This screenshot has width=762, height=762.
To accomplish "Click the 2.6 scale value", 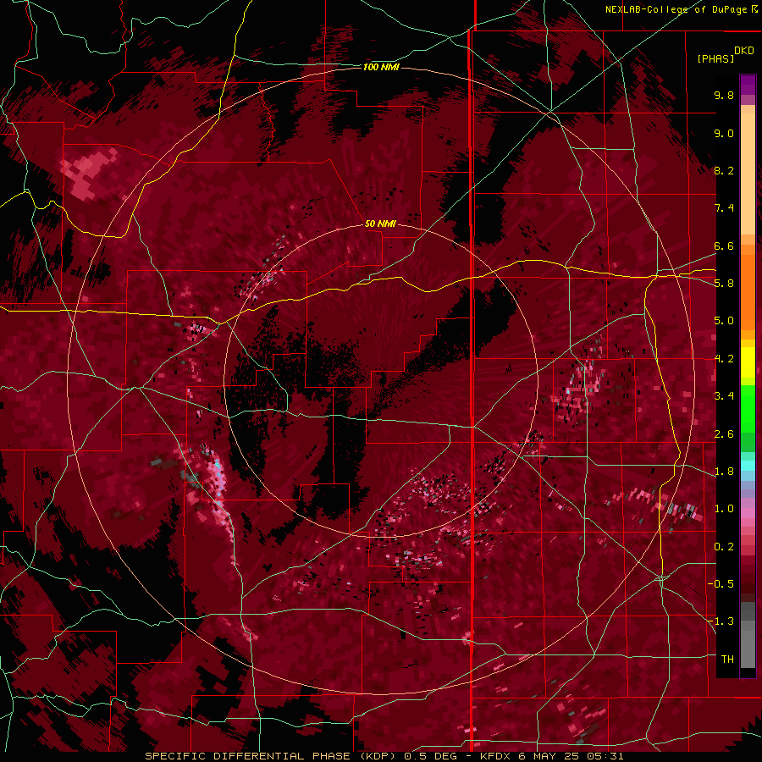I will coord(724,434).
